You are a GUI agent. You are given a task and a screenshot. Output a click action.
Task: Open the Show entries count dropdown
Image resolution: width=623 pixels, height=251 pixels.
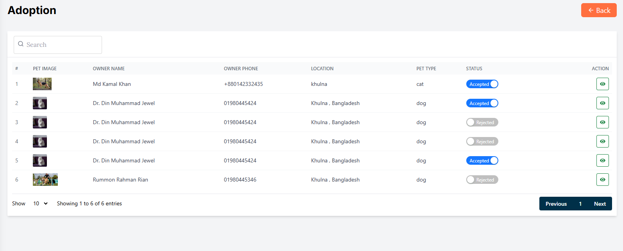pyautogui.click(x=40, y=203)
